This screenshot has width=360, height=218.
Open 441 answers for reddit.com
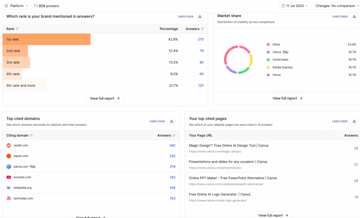pyautogui.click(x=172, y=146)
